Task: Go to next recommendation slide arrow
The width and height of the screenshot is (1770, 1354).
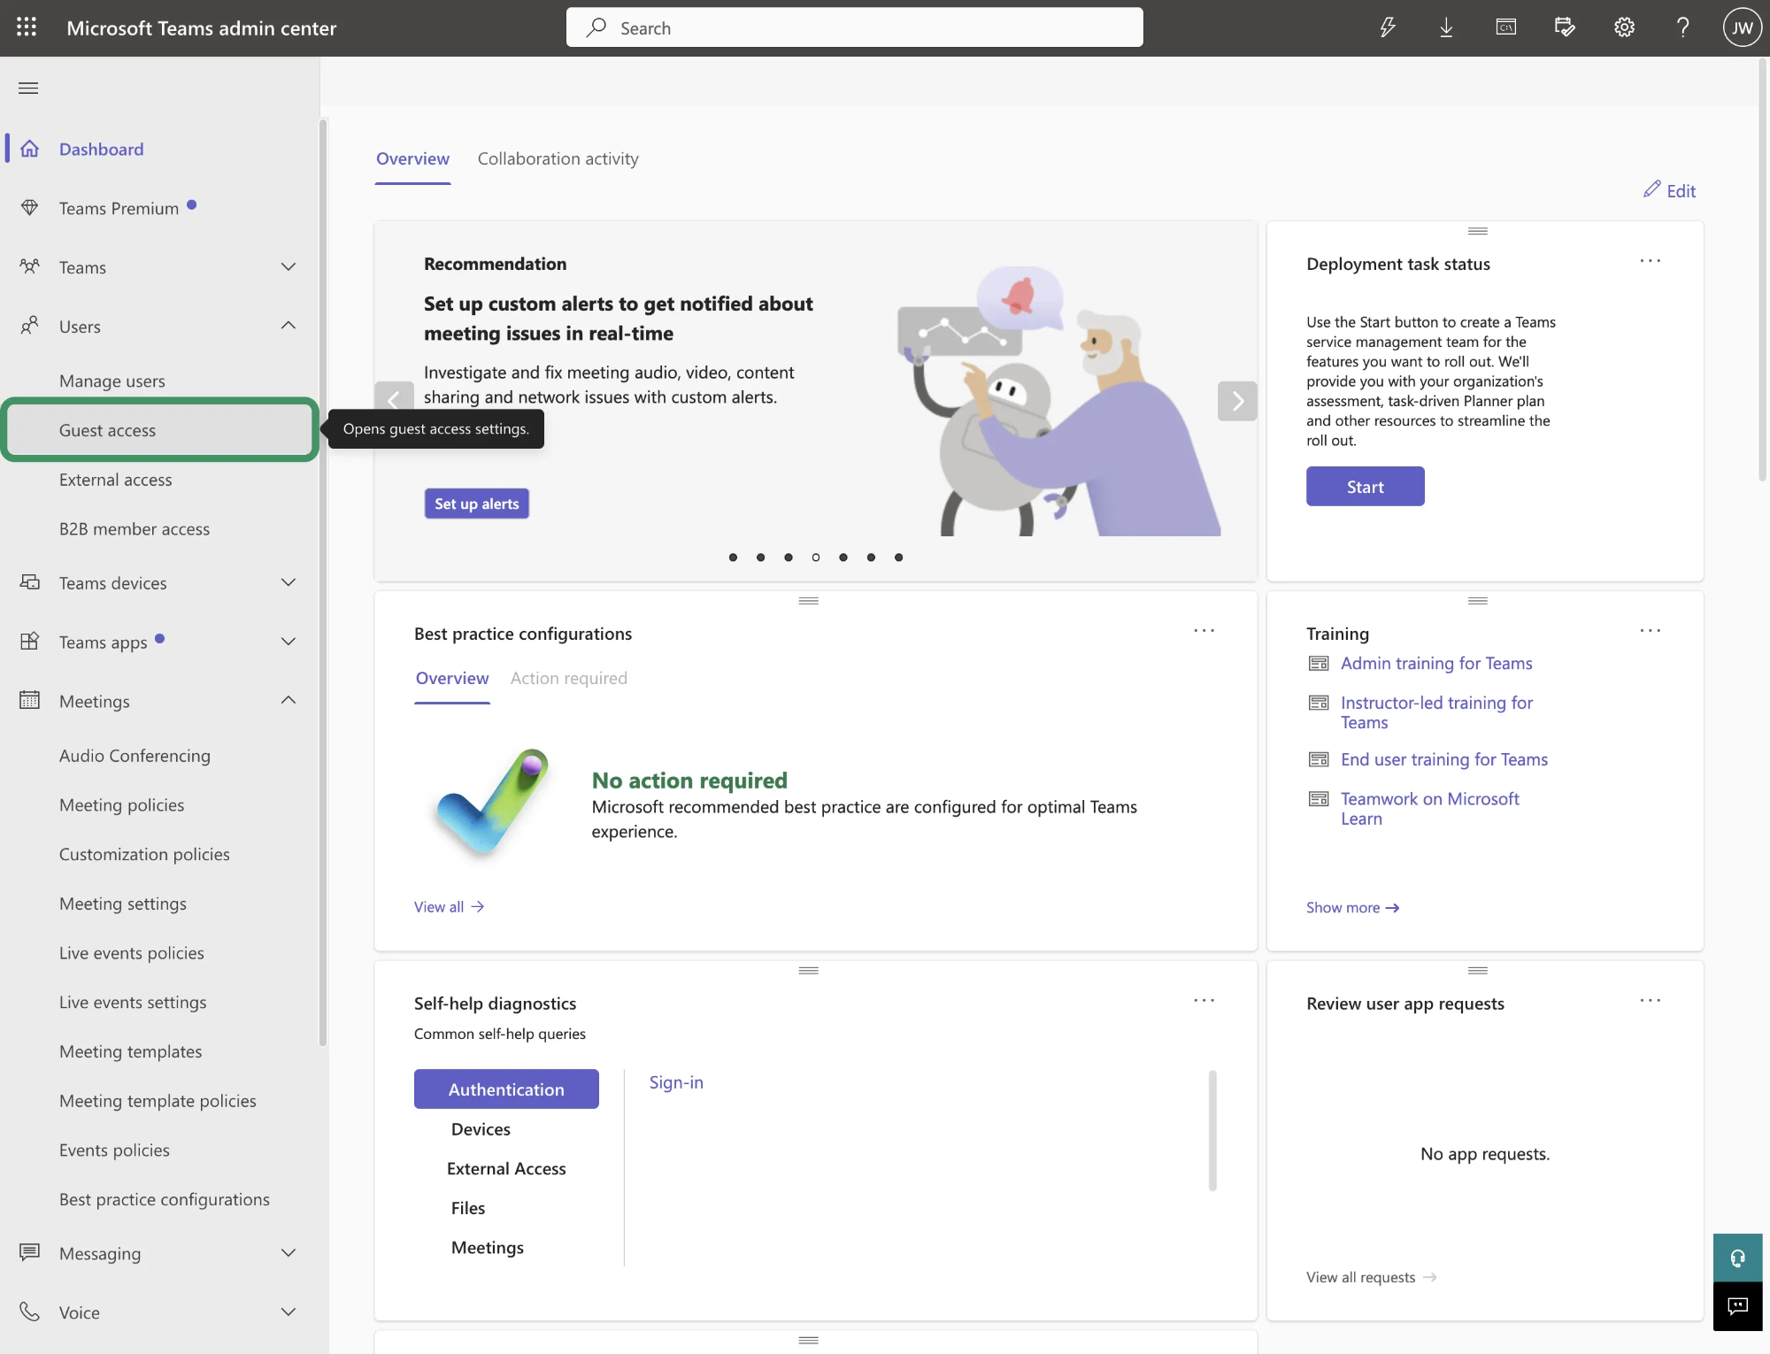Action: click(1237, 401)
